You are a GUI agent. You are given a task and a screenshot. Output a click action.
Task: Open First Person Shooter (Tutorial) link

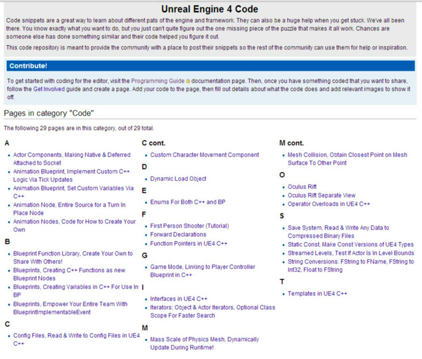(x=190, y=226)
